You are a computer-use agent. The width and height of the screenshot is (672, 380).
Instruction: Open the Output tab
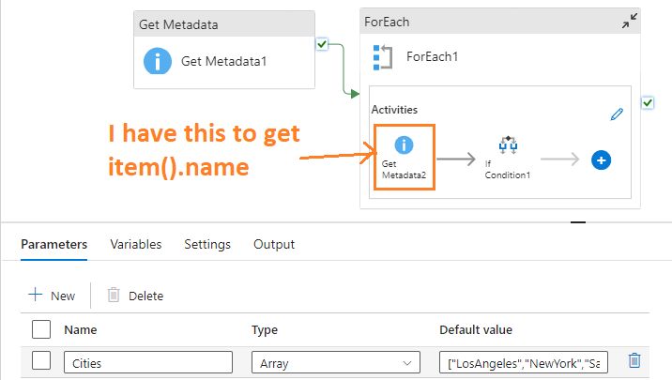point(274,244)
